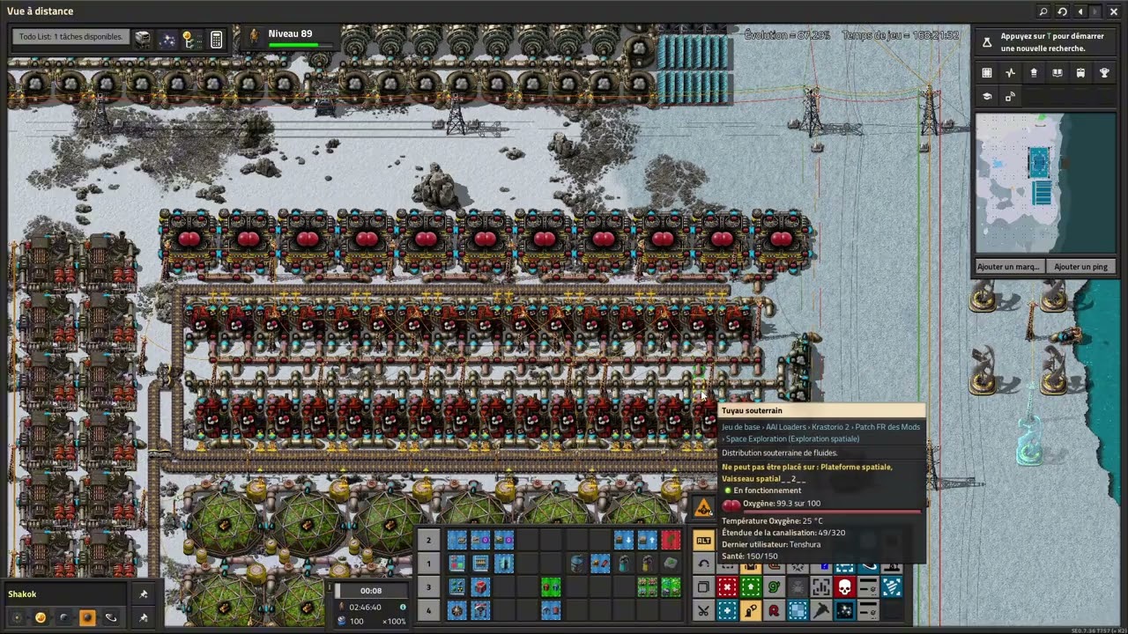Viewport: 1128px width, 634px height.
Task: Click the curved path icon below Shakok
Action: coord(111,617)
